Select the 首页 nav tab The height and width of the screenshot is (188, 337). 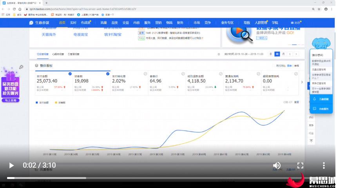[62, 23]
